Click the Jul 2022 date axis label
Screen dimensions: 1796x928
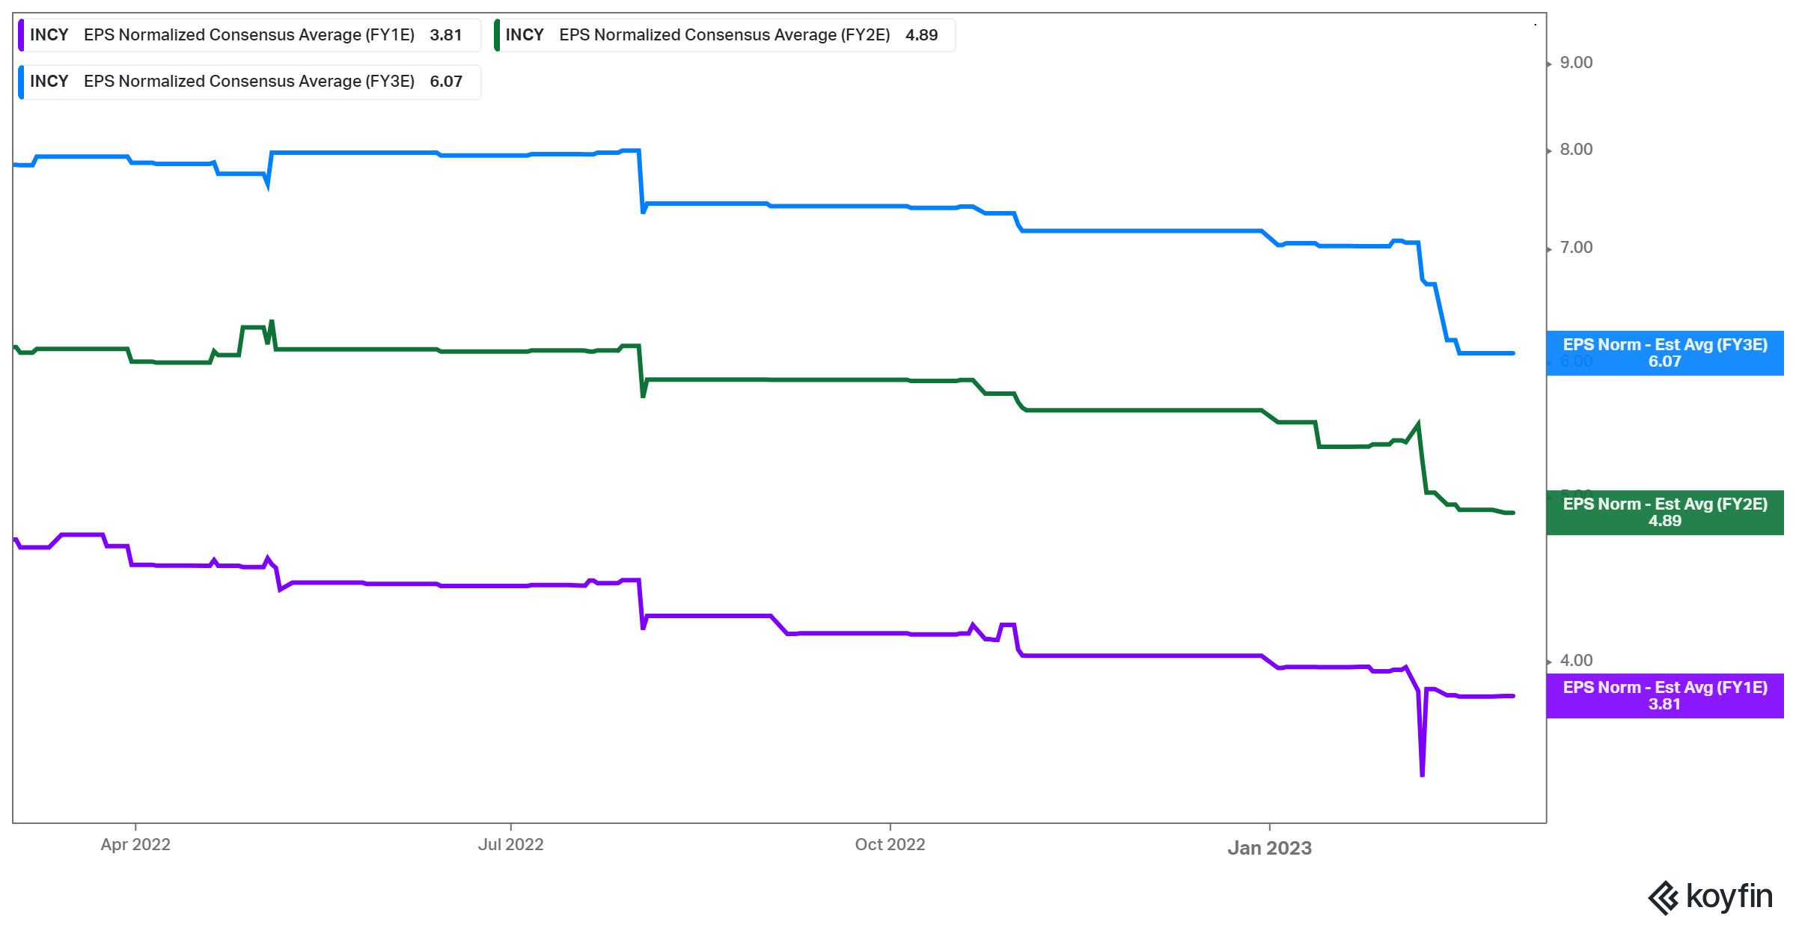pyautogui.click(x=510, y=844)
